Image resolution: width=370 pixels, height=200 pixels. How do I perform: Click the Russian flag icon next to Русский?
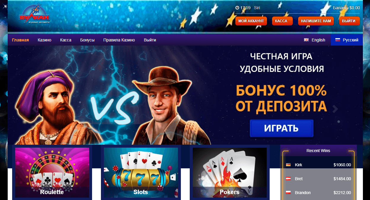pos(338,40)
